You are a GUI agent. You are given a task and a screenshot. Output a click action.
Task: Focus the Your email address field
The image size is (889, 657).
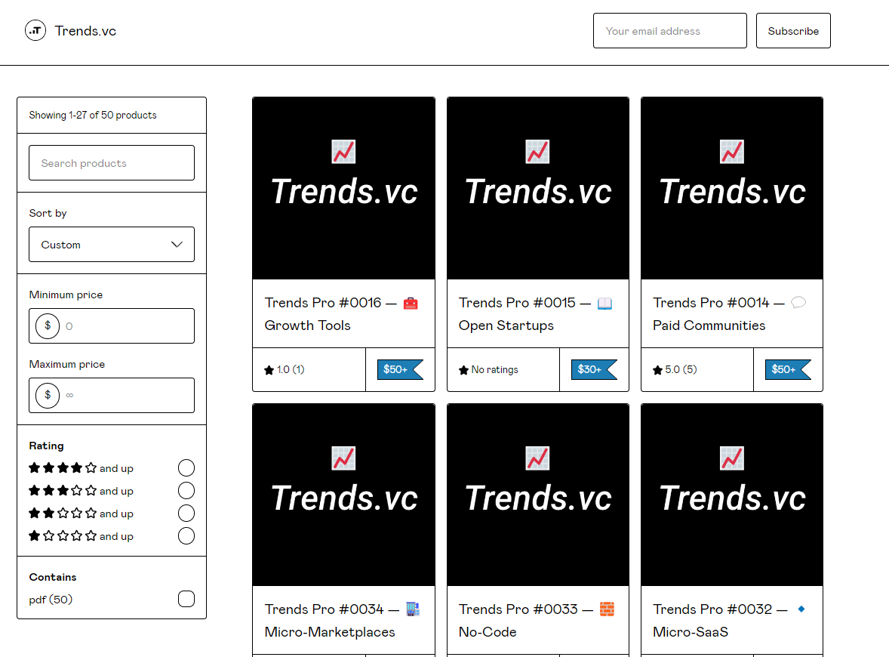(x=669, y=31)
